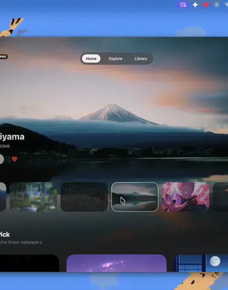Open the Library tab

coord(141,59)
